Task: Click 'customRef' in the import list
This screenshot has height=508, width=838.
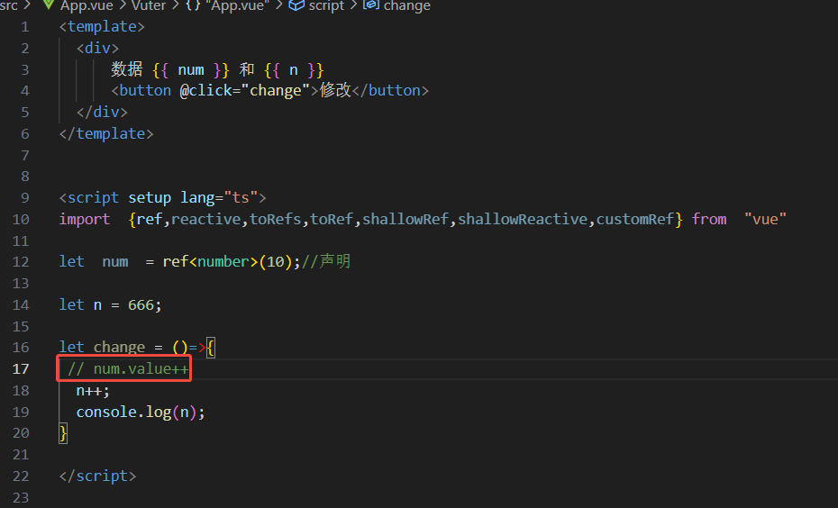Action: pyautogui.click(x=635, y=219)
